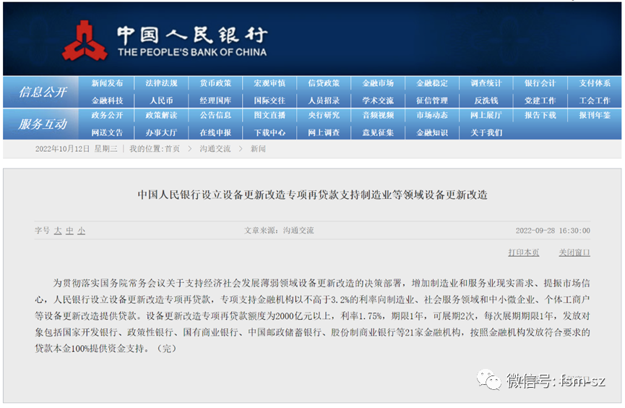Select 报刊年鉴 in navigation
This screenshot has width=625, height=408.
pyautogui.click(x=595, y=115)
